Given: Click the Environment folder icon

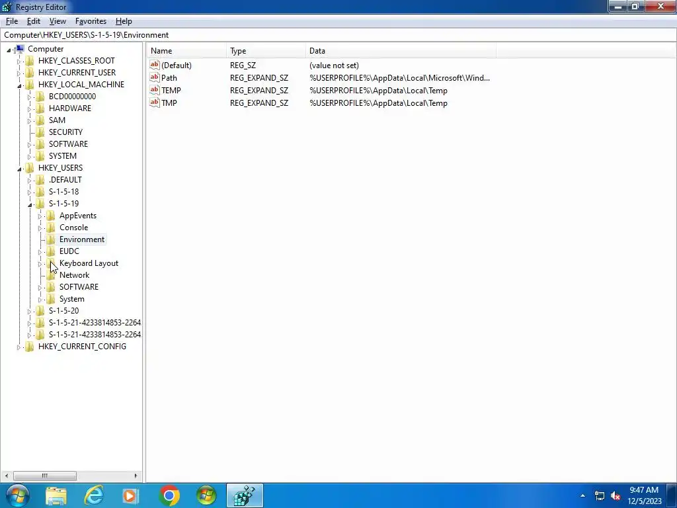Looking at the screenshot, I should pyautogui.click(x=50, y=239).
